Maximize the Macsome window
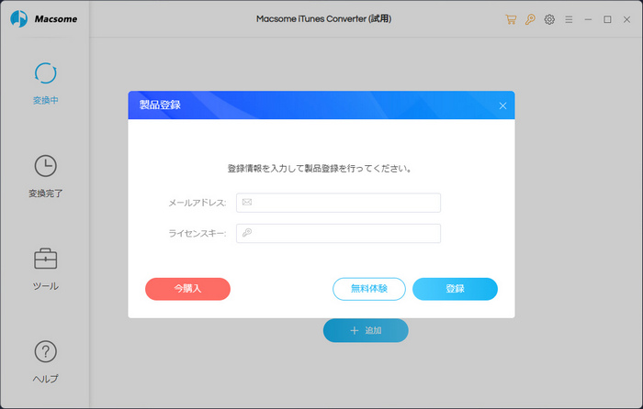 607,19
